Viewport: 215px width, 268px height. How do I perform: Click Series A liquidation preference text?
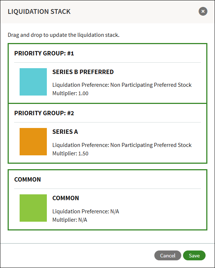click(x=122, y=145)
